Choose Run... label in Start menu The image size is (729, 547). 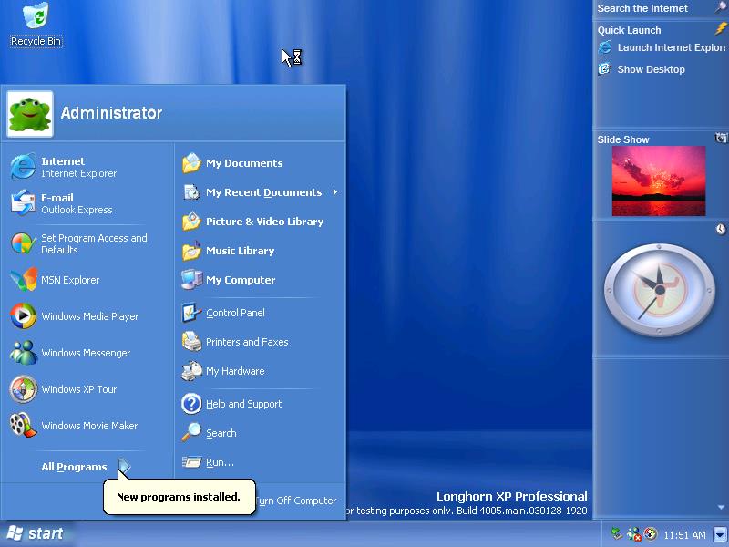tap(220, 462)
